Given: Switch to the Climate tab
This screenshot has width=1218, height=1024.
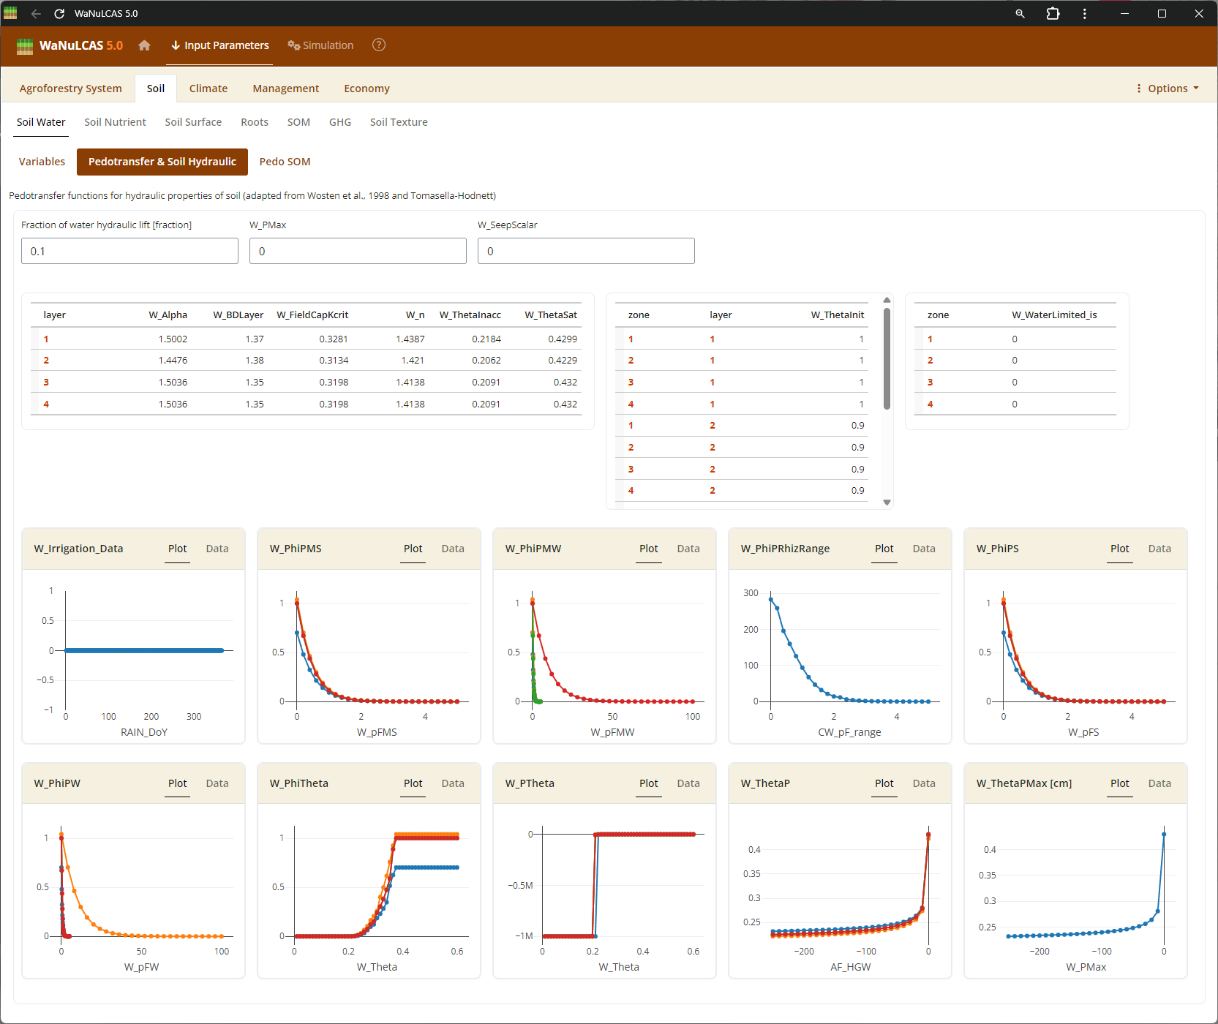Looking at the screenshot, I should click(208, 89).
